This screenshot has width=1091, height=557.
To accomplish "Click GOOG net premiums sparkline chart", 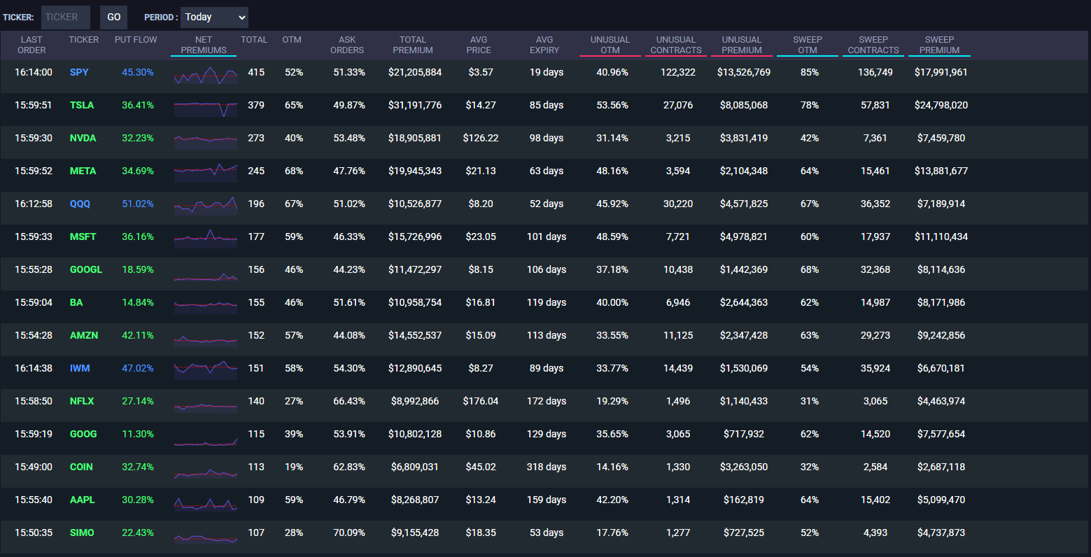I will tap(206, 437).
